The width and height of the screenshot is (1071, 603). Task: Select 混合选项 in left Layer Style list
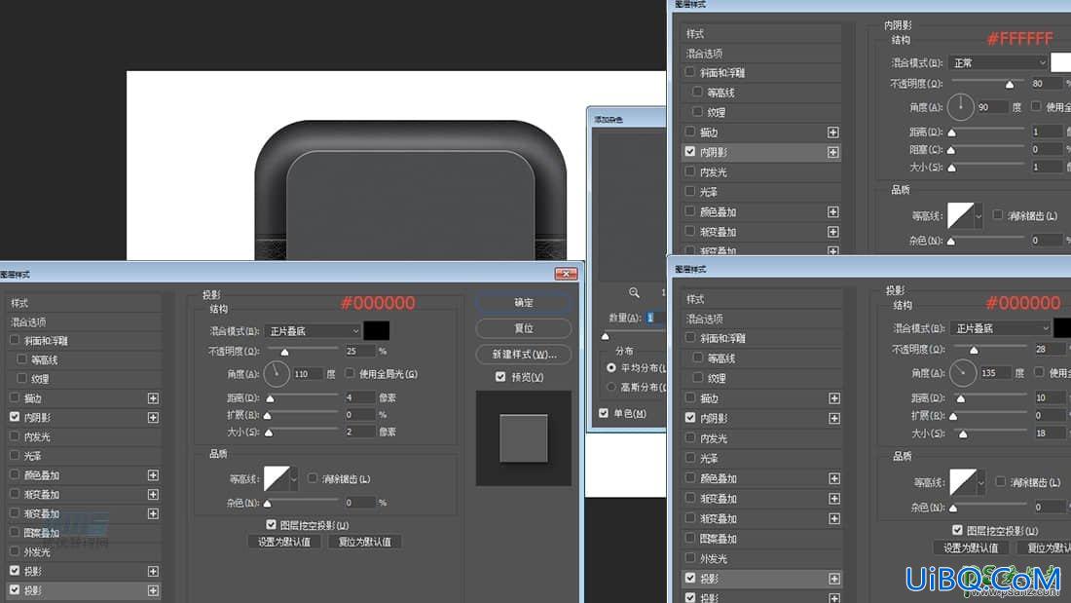click(84, 322)
